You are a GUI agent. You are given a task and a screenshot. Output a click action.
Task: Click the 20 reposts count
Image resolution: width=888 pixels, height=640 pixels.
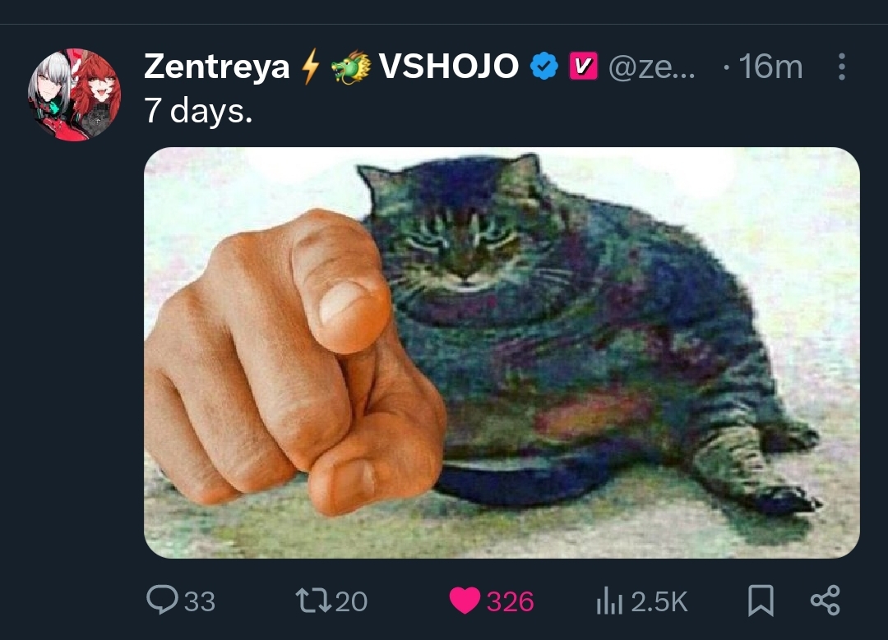[351, 601]
